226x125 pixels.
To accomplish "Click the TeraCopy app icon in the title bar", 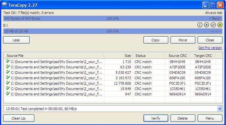I will (4, 5).
